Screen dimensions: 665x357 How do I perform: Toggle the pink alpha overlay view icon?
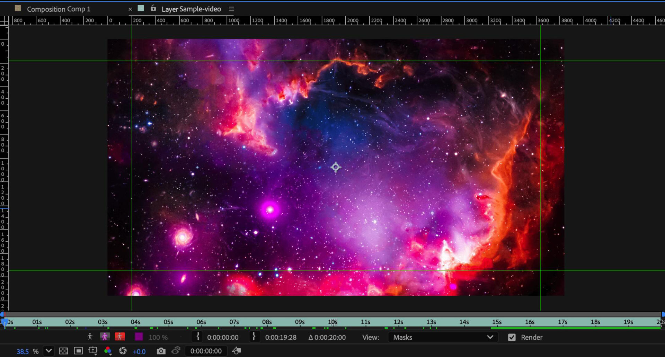(105, 337)
